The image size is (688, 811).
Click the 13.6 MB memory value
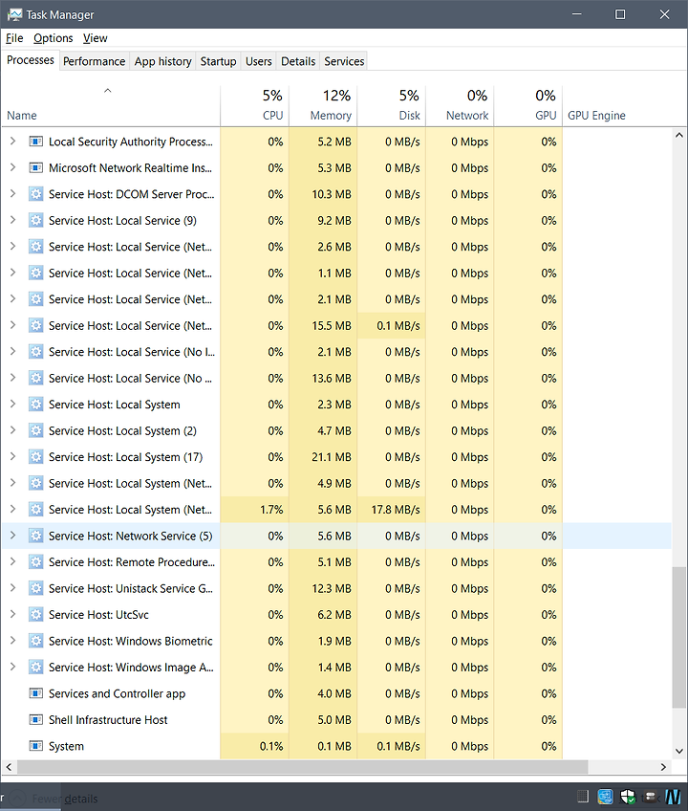[x=332, y=378]
